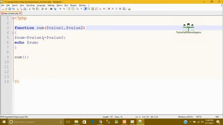
Task: Click the INS insert mode indicator
Action: 217,117
